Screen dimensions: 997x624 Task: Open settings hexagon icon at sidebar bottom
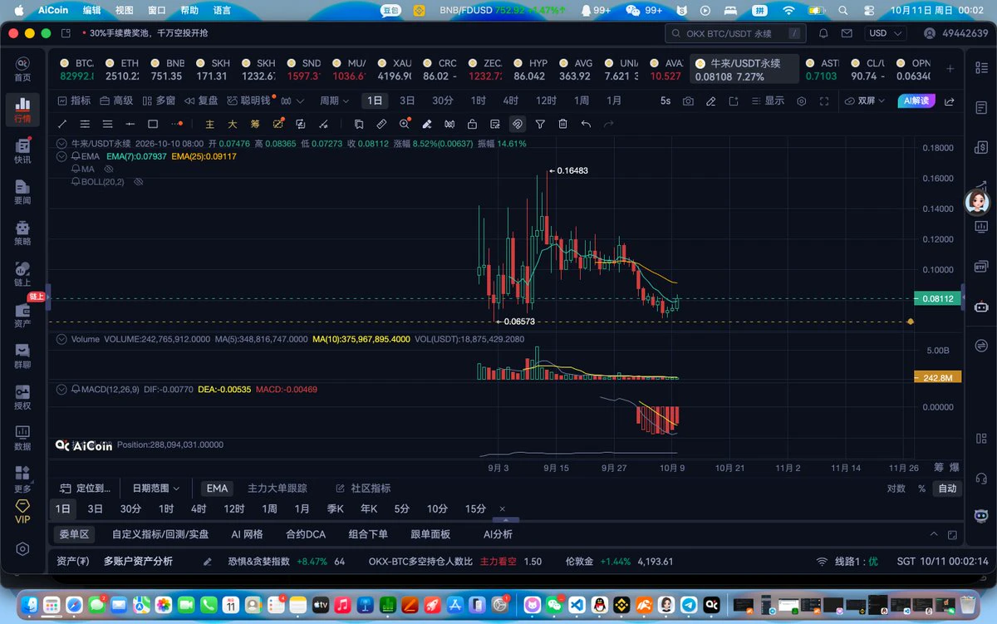coord(22,549)
